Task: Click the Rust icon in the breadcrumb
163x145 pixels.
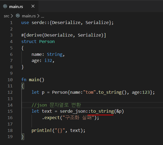Action: (18, 16)
